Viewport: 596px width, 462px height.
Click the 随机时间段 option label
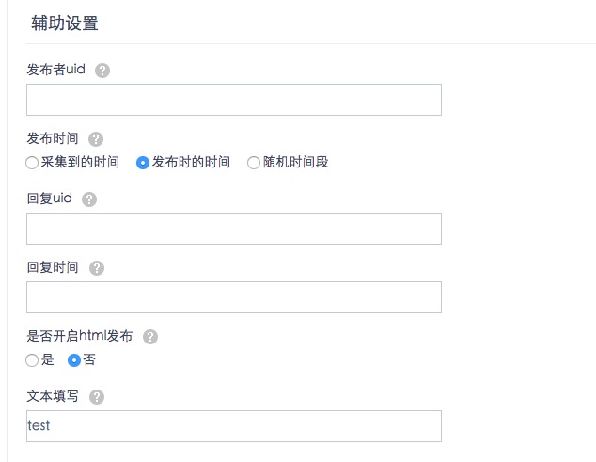point(296,162)
